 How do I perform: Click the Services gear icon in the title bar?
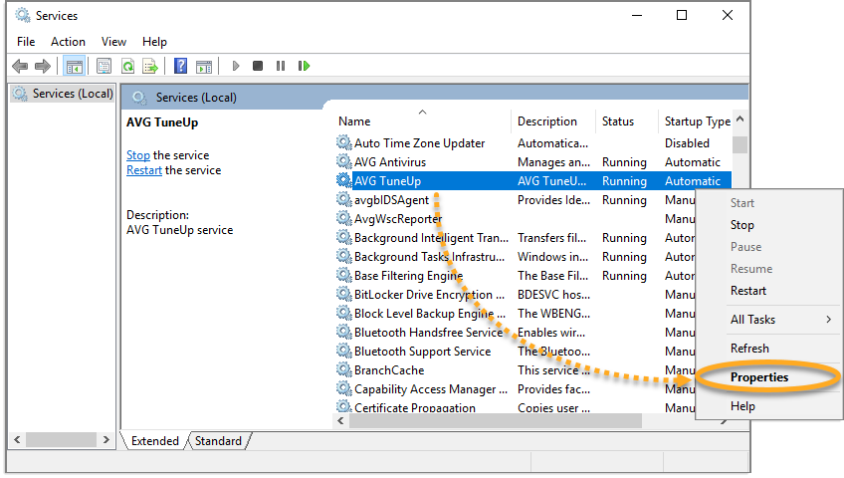(x=23, y=15)
